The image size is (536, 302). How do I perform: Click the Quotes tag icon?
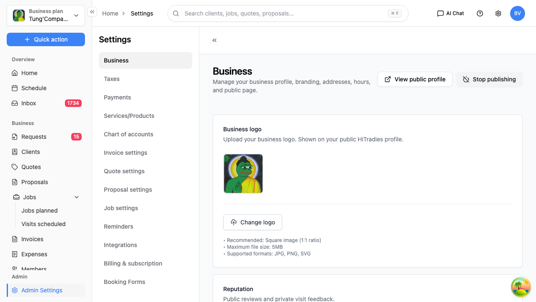click(15, 167)
